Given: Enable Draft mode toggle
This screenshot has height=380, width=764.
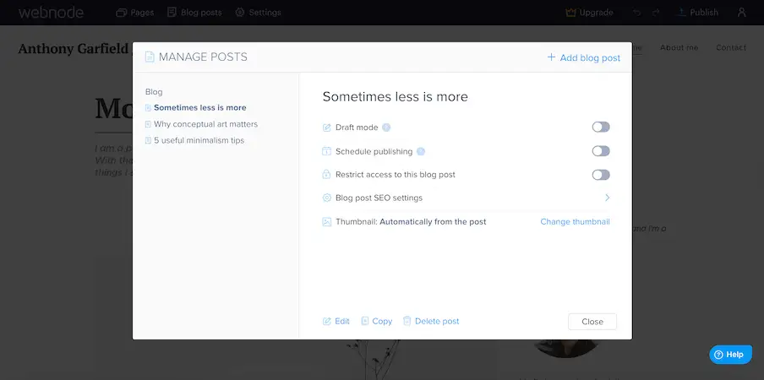Looking at the screenshot, I should (600, 128).
